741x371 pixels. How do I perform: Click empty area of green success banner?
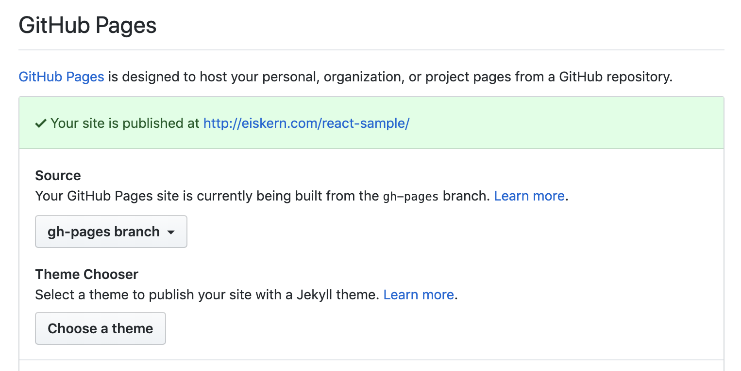(x=558, y=123)
